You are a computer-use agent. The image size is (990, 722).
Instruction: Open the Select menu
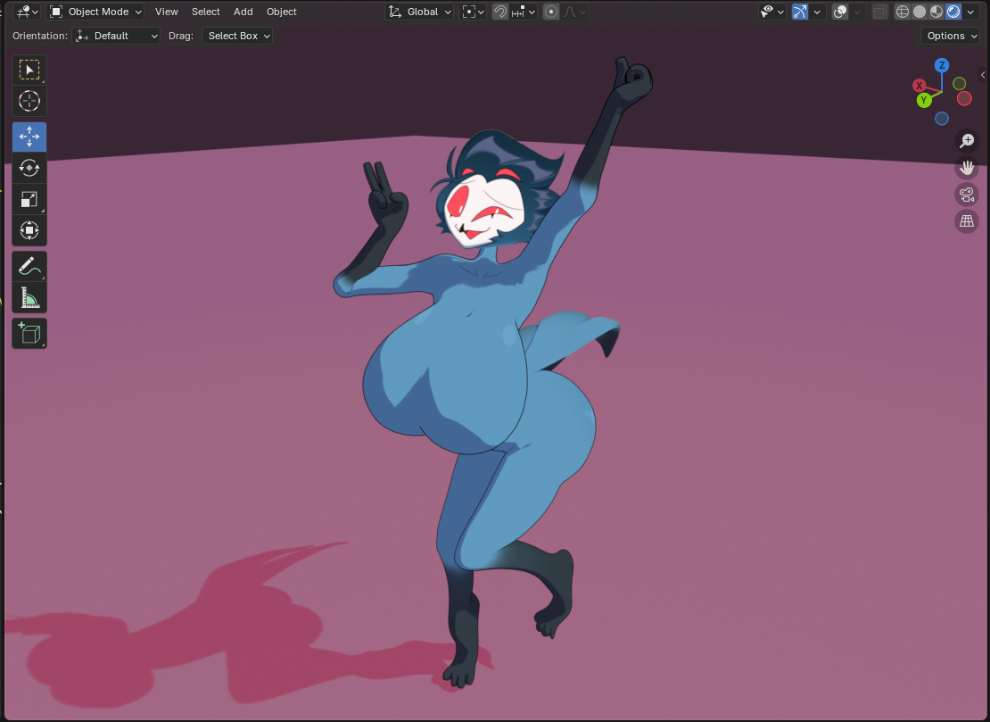(206, 12)
